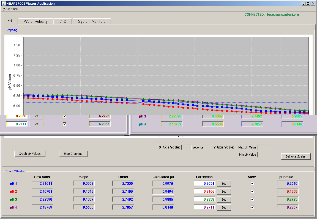Focus the Max pH Value field
This screenshot has height=219, width=317.
pyautogui.click(x=263, y=147)
